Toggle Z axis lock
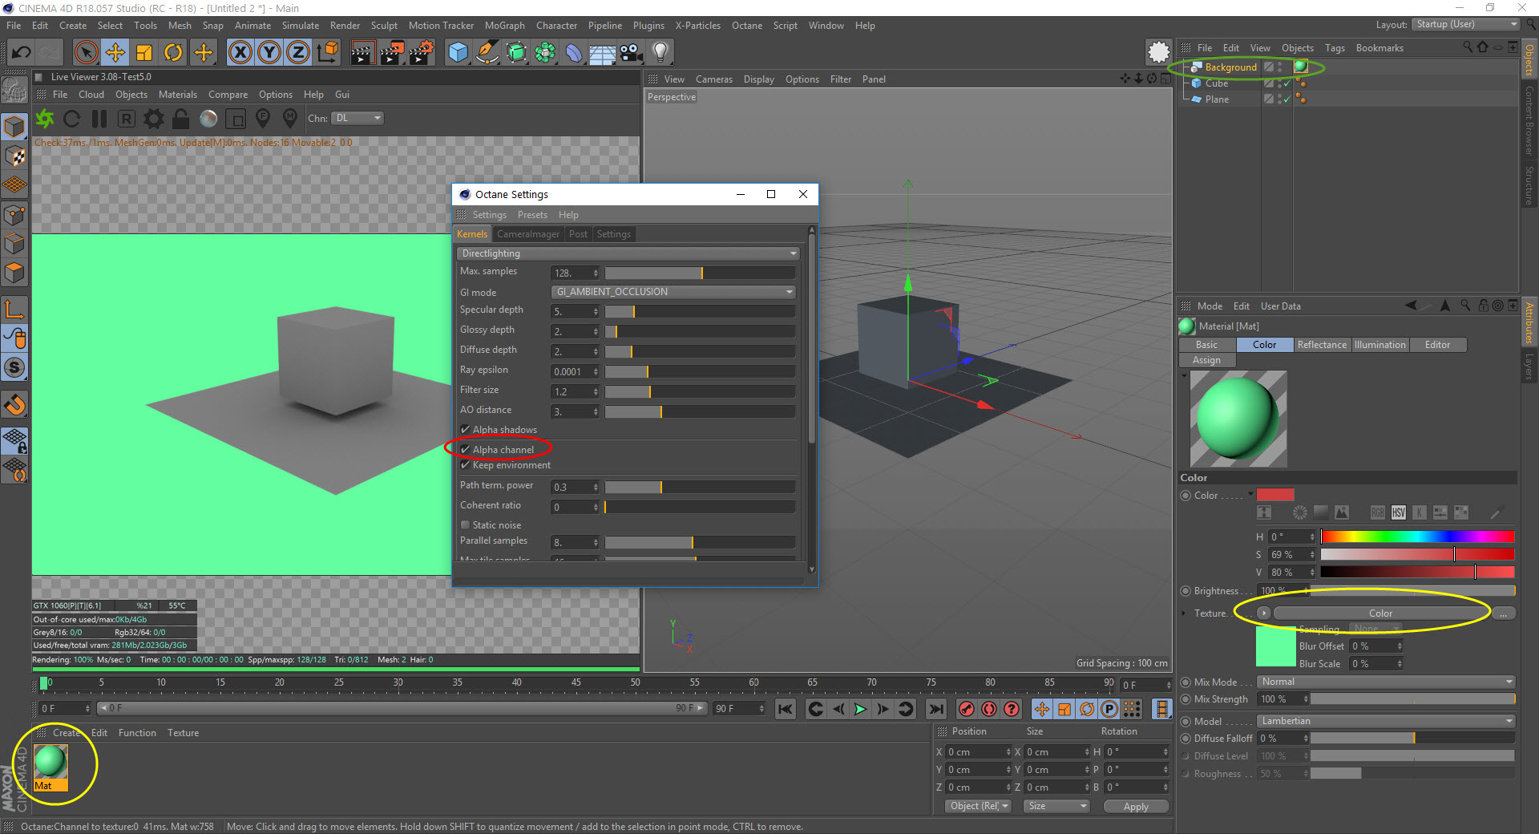1539x834 pixels. coord(298,53)
